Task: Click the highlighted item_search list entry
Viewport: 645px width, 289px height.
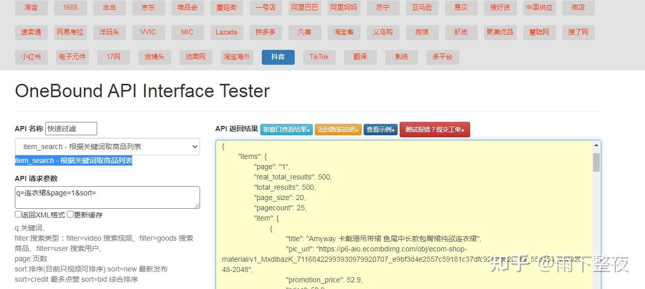Action: (74, 160)
